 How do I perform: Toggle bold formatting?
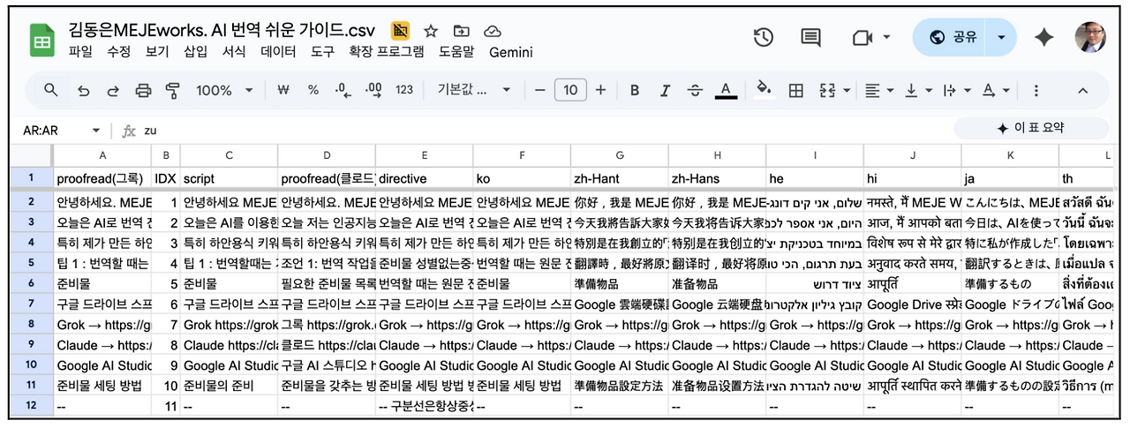[634, 90]
